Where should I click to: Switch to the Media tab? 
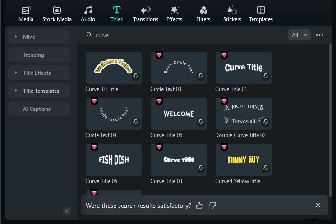tap(26, 14)
